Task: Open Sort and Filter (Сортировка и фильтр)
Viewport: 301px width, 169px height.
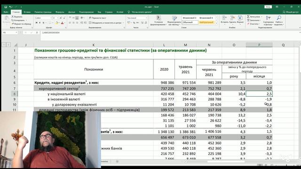Action: coord(268,21)
